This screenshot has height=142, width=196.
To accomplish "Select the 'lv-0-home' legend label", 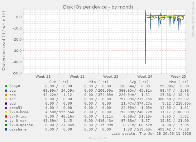I will coord(19,112).
